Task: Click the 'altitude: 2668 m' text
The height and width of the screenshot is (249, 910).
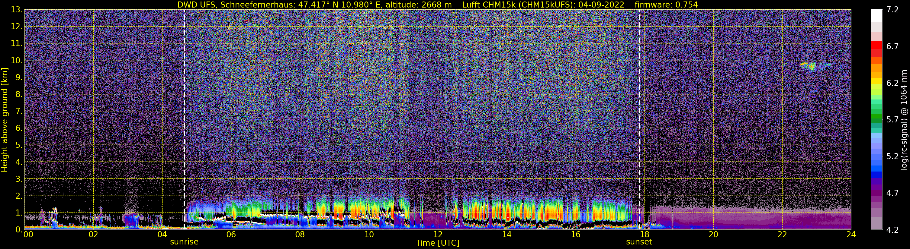Action: tap(418, 5)
